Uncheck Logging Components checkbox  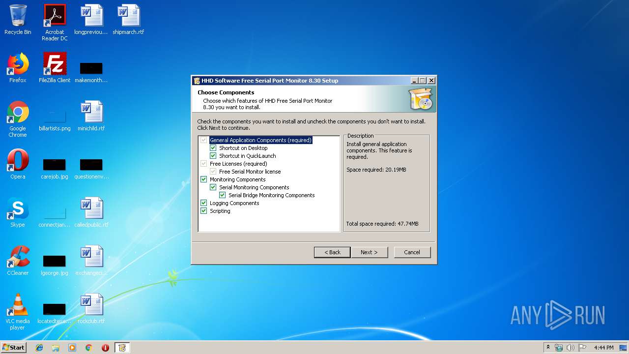(203, 203)
